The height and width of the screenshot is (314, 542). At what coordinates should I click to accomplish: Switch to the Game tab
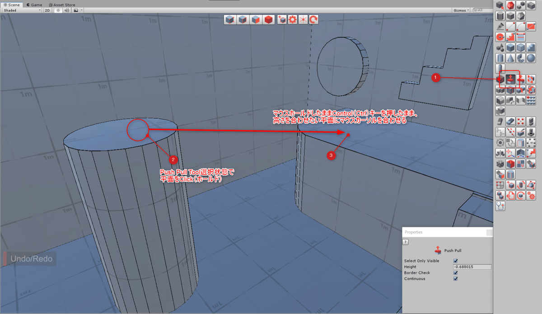pyautogui.click(x=34, y=5)
